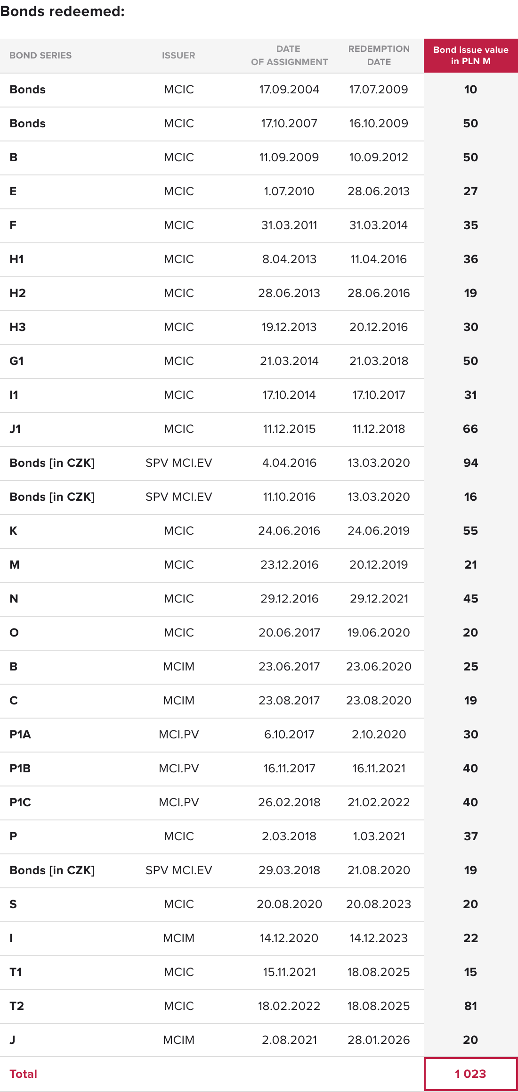Click the BOND SERIES column header

tap(40, 56)
